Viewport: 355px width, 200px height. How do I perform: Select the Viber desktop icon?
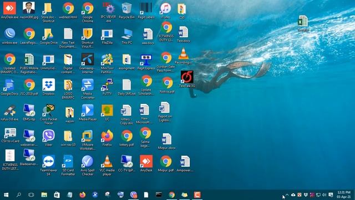point(48,138)
